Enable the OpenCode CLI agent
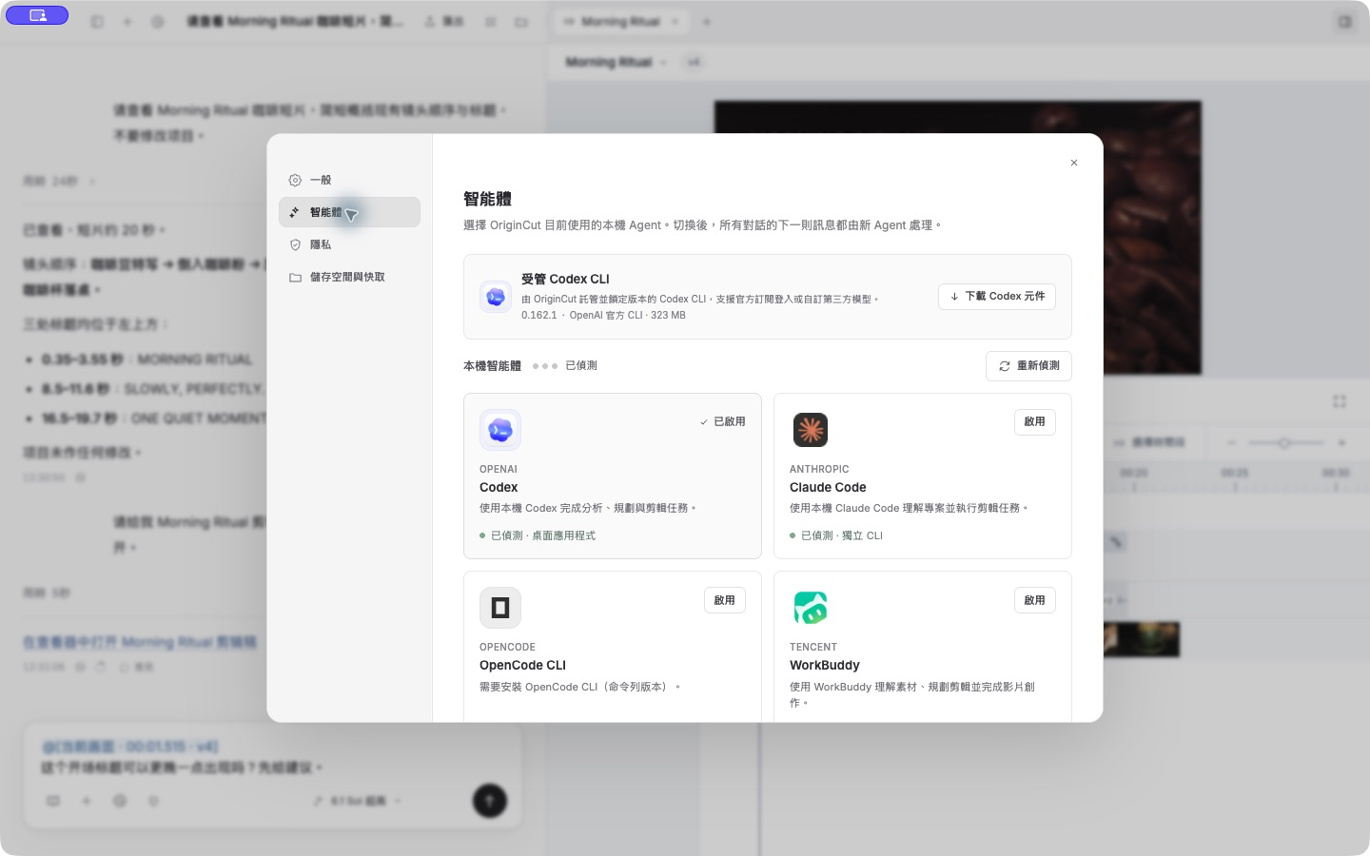1370x856 pixels. pos(724,600)
